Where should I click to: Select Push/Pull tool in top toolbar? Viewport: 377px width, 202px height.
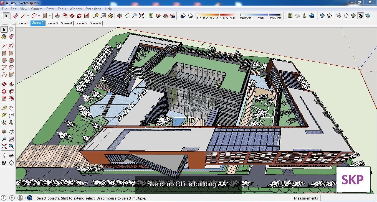coord(58,16)
